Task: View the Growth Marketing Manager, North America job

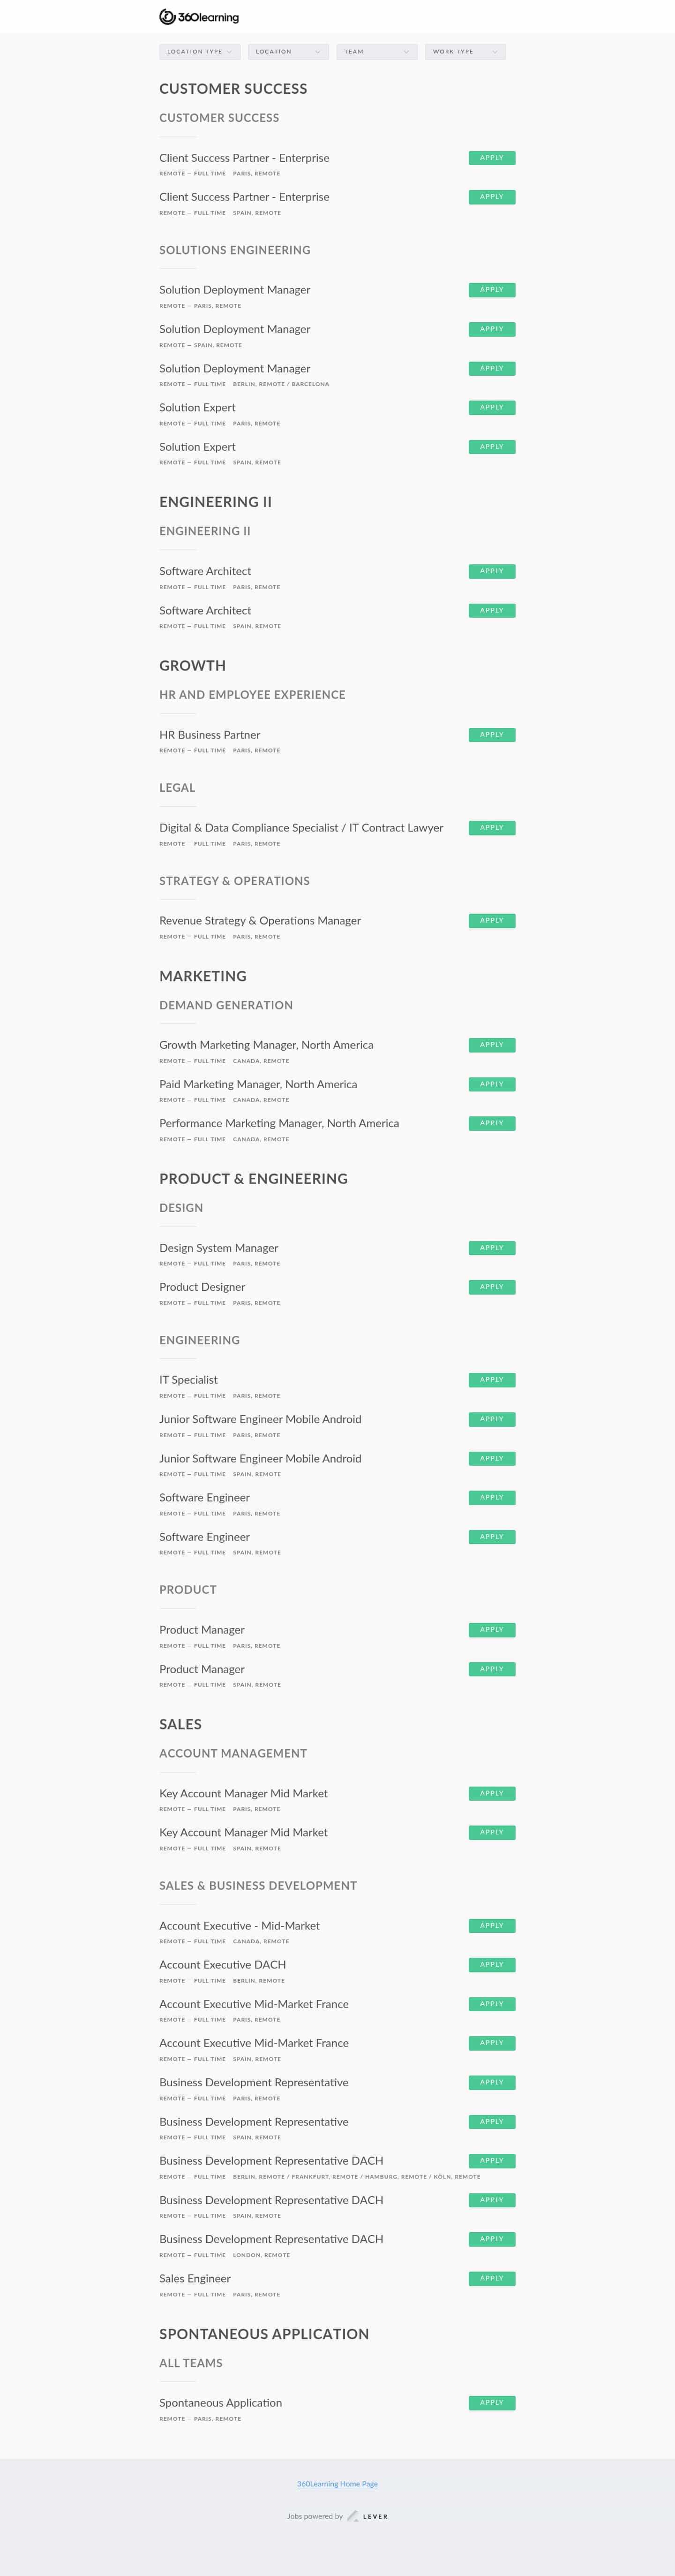Action: (x=266, y=1045)
